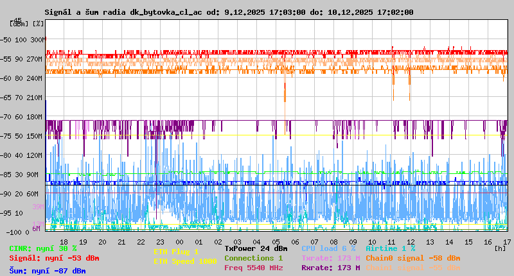Image resolution: width=514 pixels, height=276 pixels.
Task: Click the '10' hour tick on x-axis
Action: pyautogui.click(x=372, y=242)
